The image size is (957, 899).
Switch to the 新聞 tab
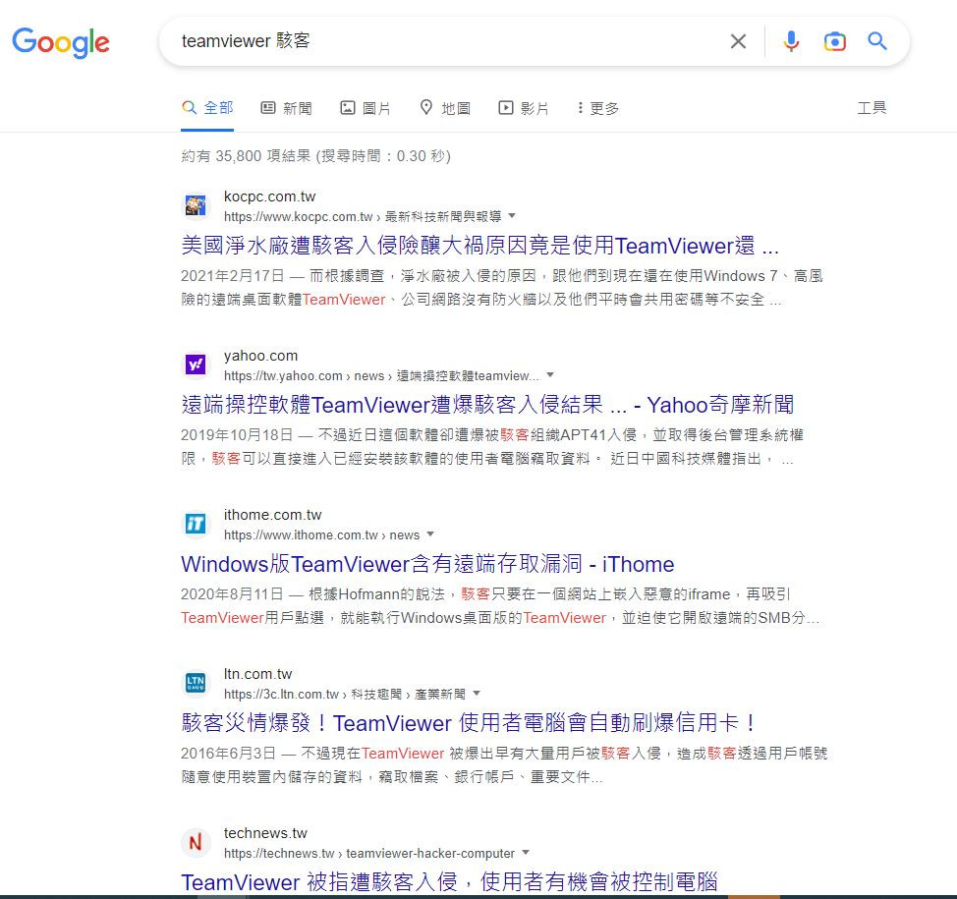coord(286,108)
